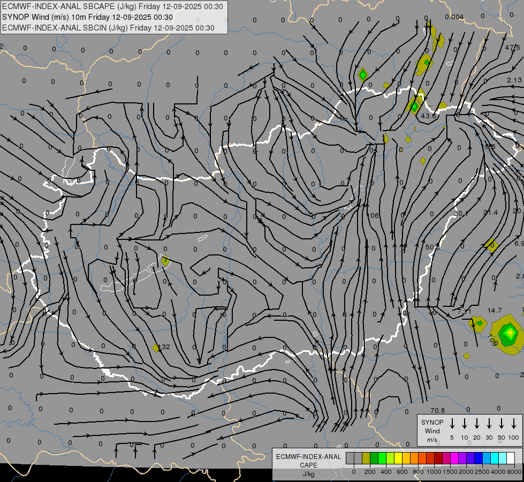The image size is (524, 482).
Task: Pick the white swatch at the legend end
Action: pos(510,458)
